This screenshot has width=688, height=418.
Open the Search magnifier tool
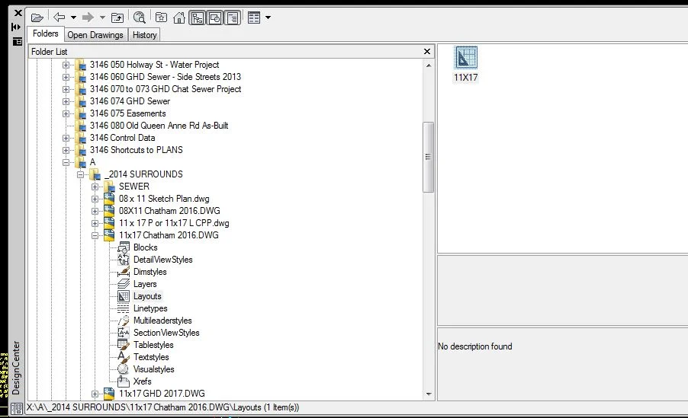tap(139, 18)
